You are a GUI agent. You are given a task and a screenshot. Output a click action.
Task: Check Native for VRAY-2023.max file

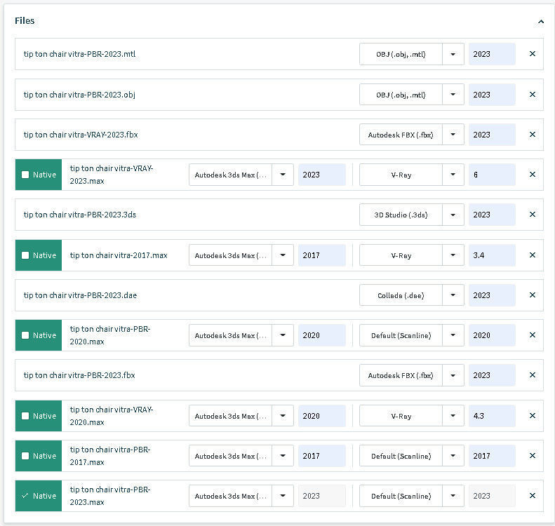point(26,175)
